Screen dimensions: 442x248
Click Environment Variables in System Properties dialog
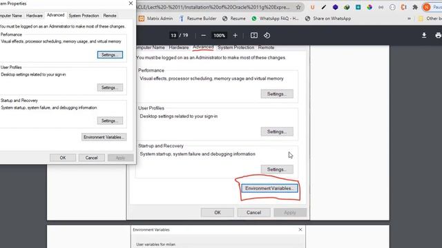click(104, 137)
